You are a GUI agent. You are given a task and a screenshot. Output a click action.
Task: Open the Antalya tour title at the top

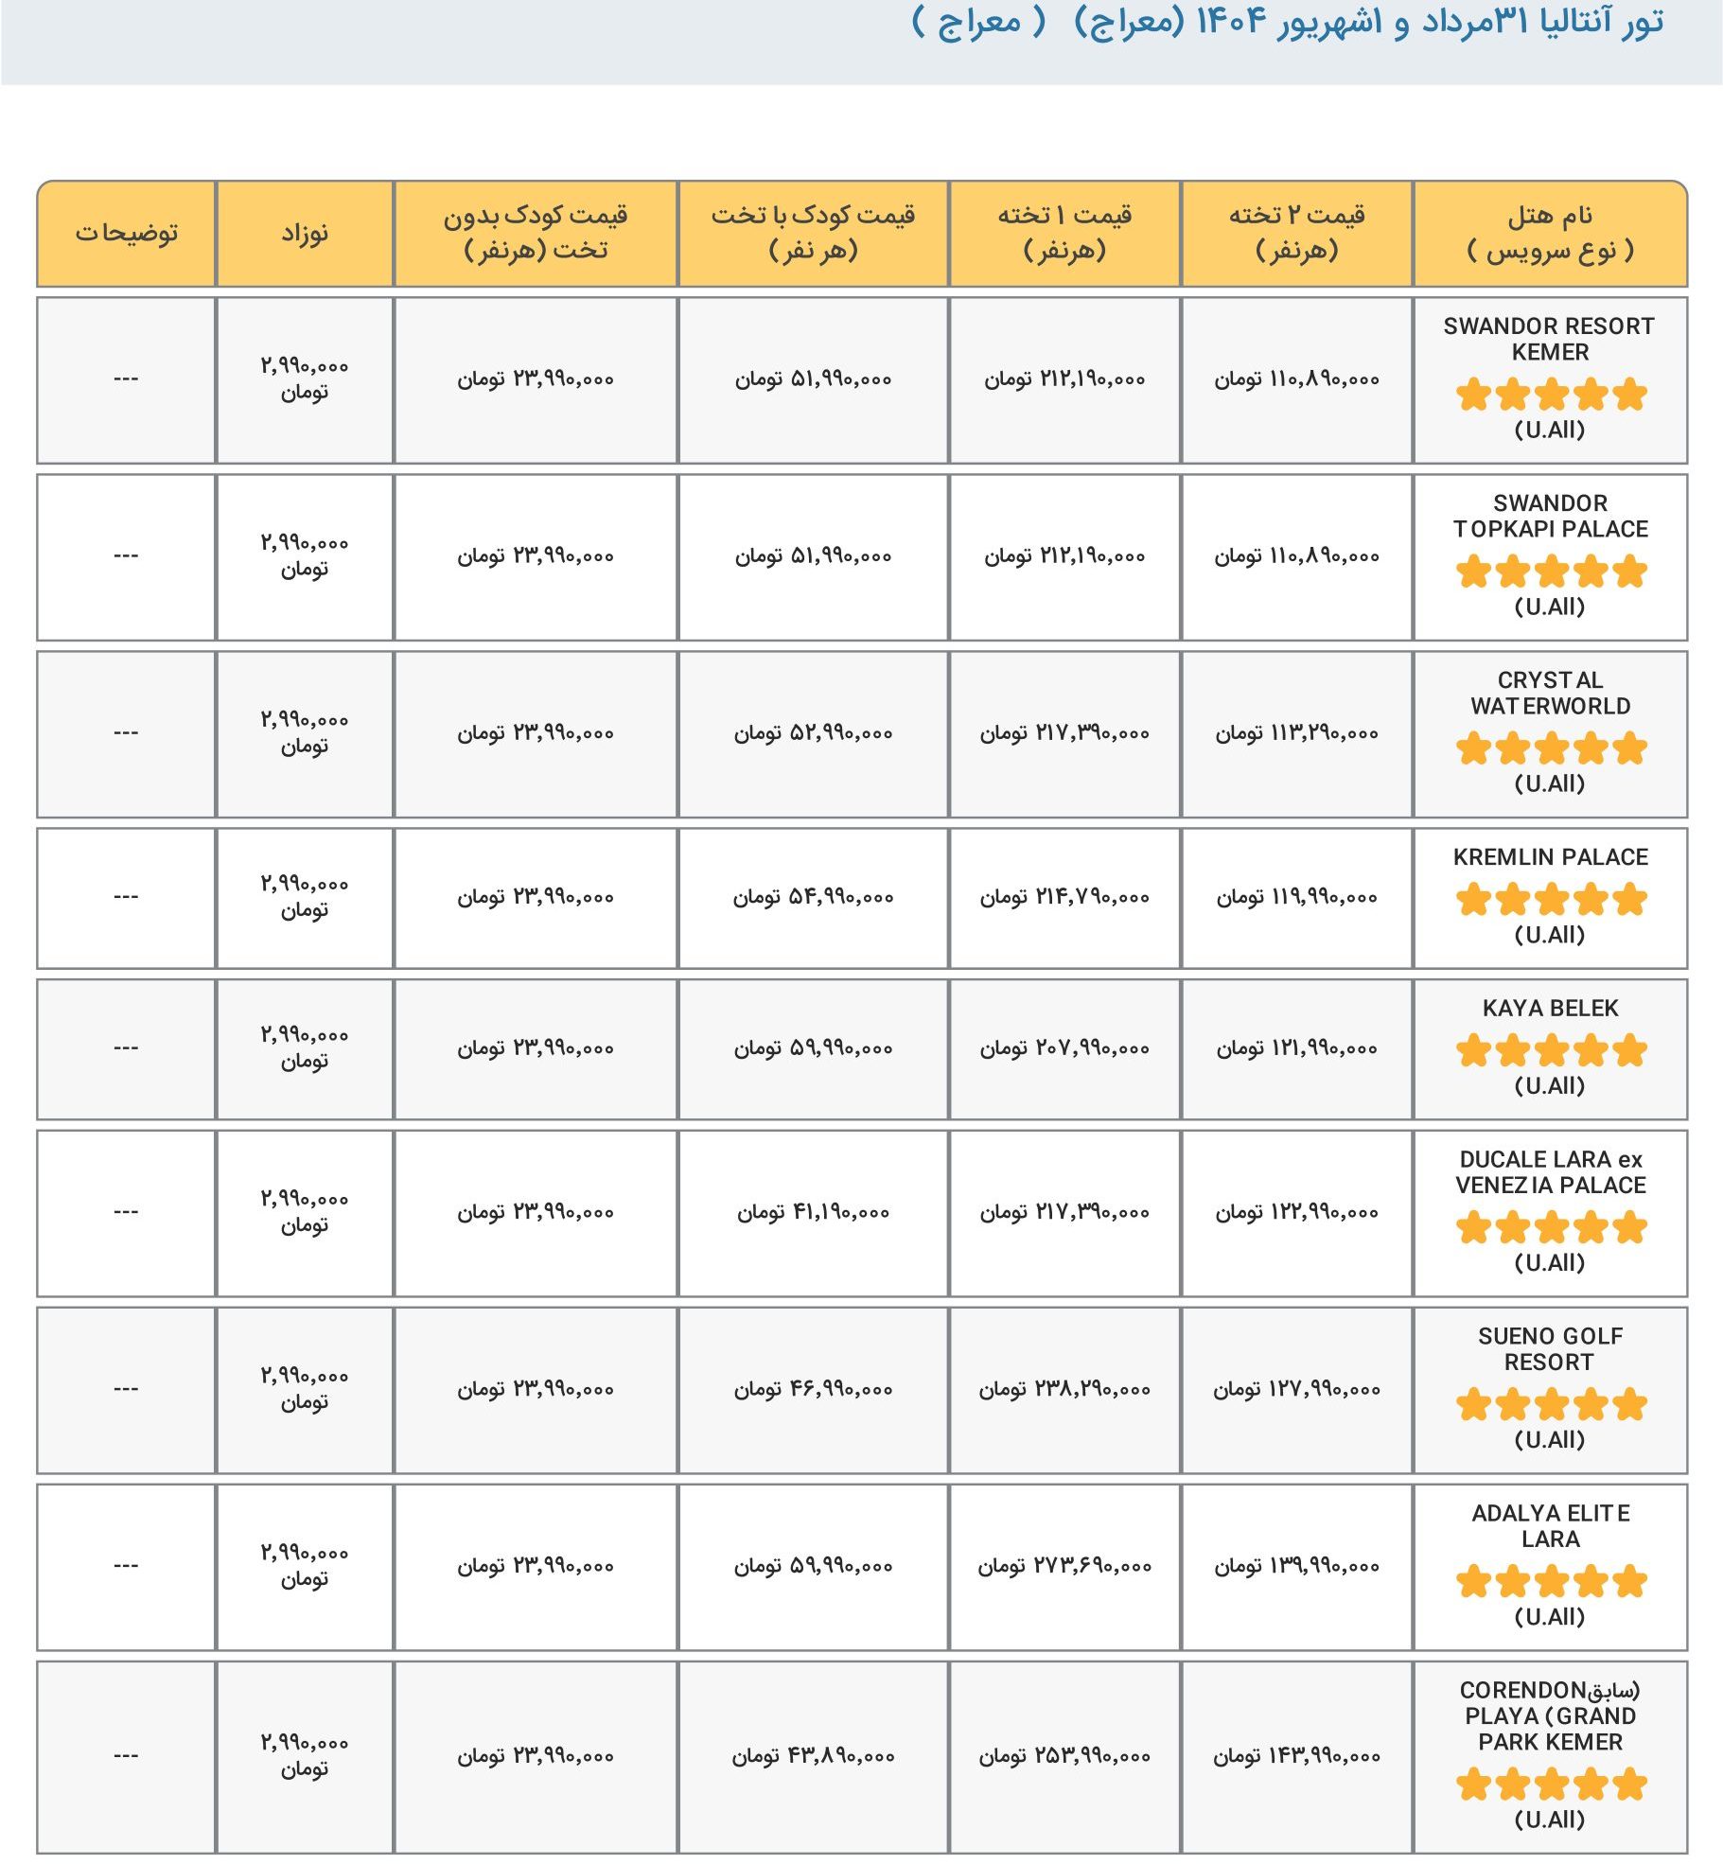tap(1287, 23)
